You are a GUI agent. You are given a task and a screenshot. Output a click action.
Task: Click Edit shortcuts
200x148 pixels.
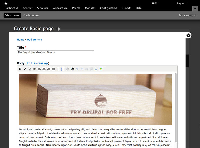(x=187, y=15)
